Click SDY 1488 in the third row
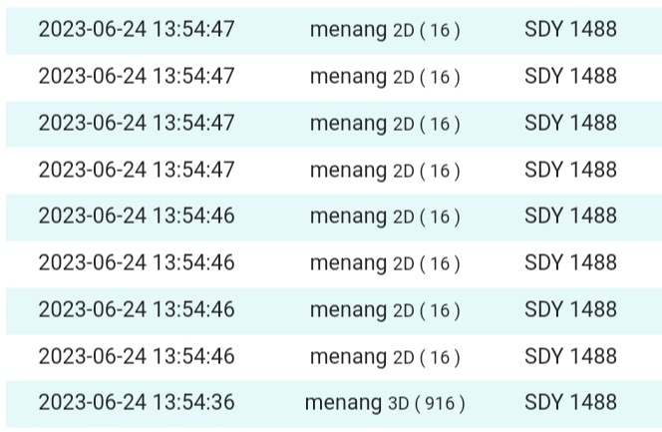The image size is (662, 432). pos(570,123)
